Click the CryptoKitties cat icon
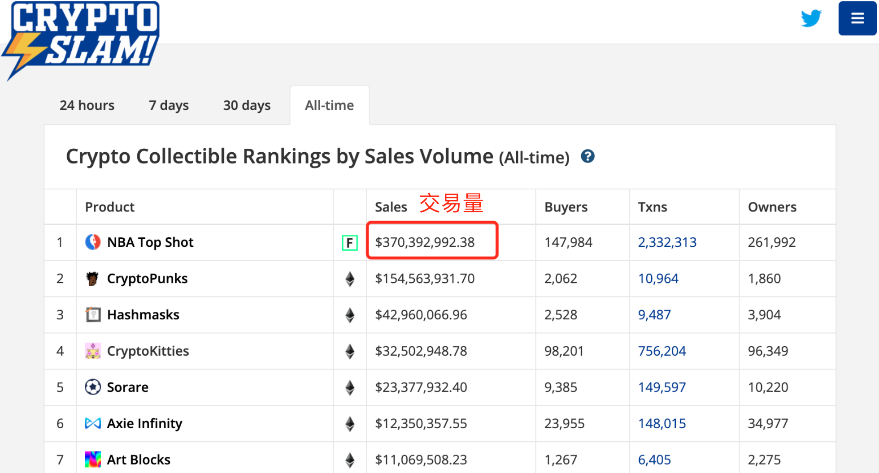879x473 pixels. click(x=93, y=351)
